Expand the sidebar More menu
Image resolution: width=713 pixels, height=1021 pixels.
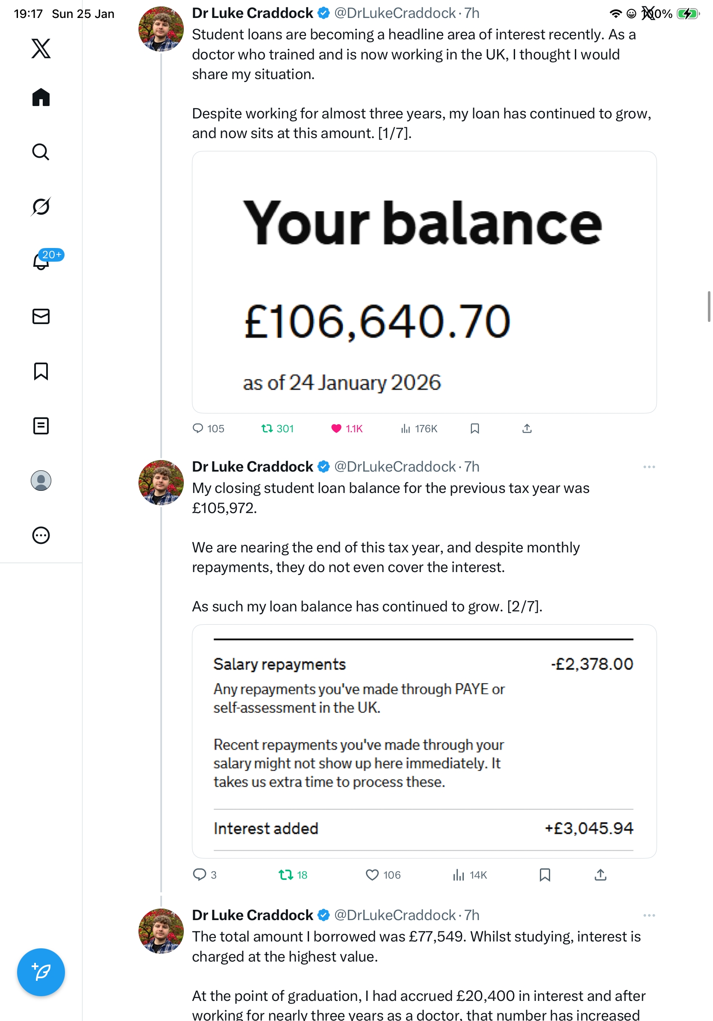[41, 535]
